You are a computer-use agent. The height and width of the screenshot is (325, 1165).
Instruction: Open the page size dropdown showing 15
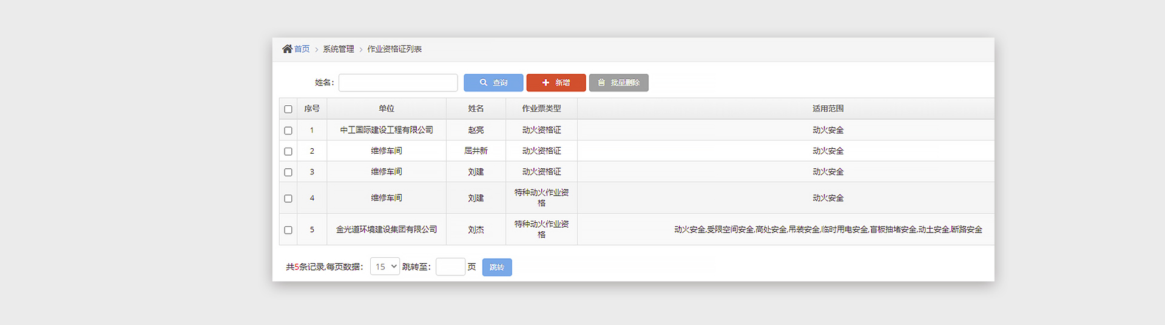pos(385,267)
